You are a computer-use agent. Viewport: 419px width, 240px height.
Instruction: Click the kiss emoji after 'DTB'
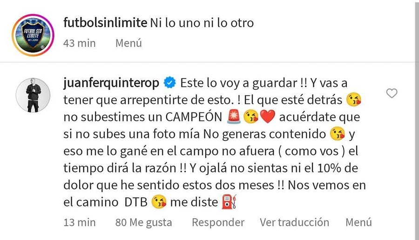coord(161,202)
